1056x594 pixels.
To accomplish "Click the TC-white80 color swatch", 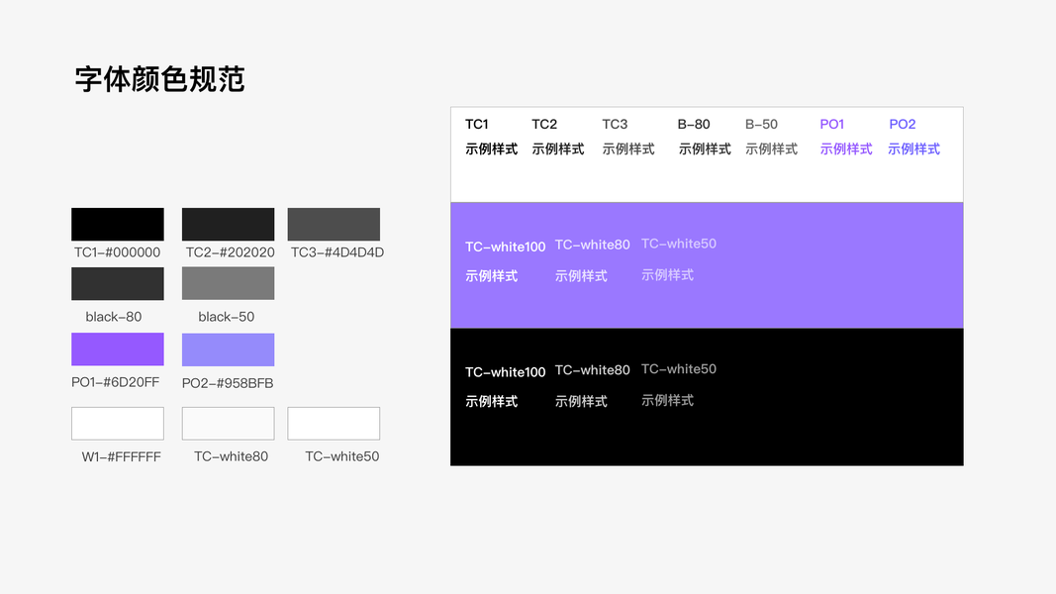I will click(x=228, y=424).
